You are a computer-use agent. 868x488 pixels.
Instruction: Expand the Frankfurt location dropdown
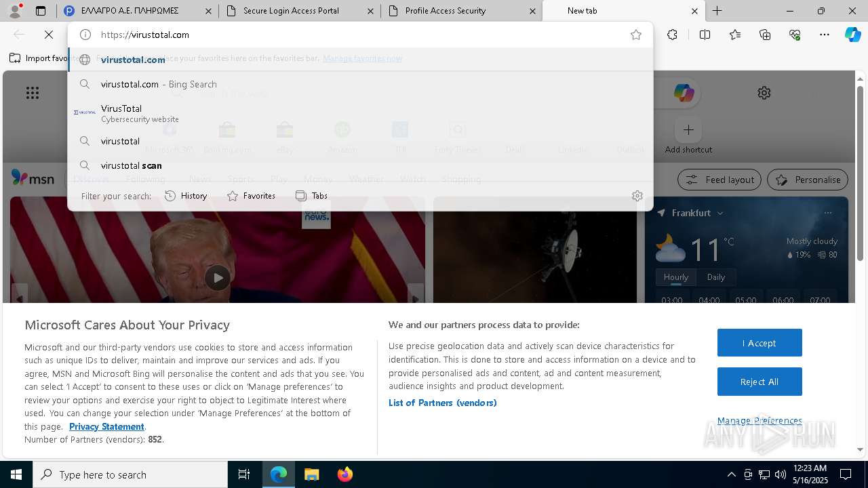tap(719, 213)
